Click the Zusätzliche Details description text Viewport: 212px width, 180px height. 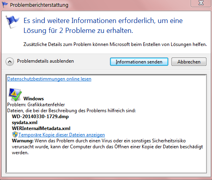(115, 44)
